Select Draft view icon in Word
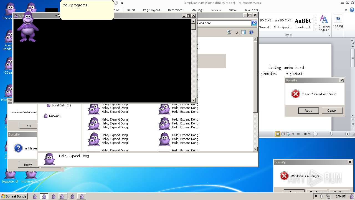 point(298,134)
